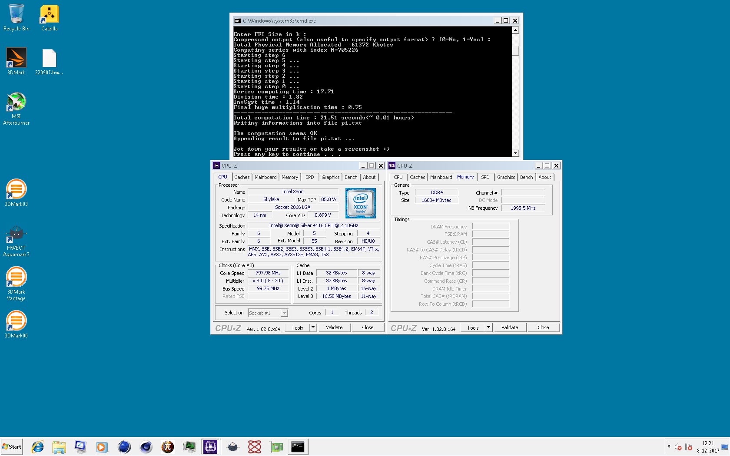Open the Cinebench taskbar icon
Image resolution: width=730 pixels, height=456 pixels.
146,446
